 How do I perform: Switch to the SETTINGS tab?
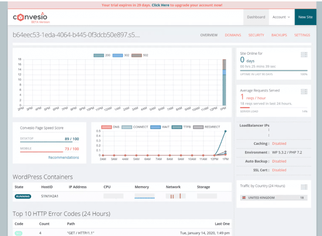pyautogui.click(x=302, y=35)
